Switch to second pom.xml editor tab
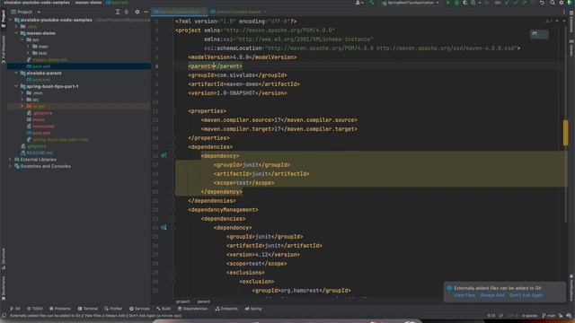 click(x=237, y=12)
